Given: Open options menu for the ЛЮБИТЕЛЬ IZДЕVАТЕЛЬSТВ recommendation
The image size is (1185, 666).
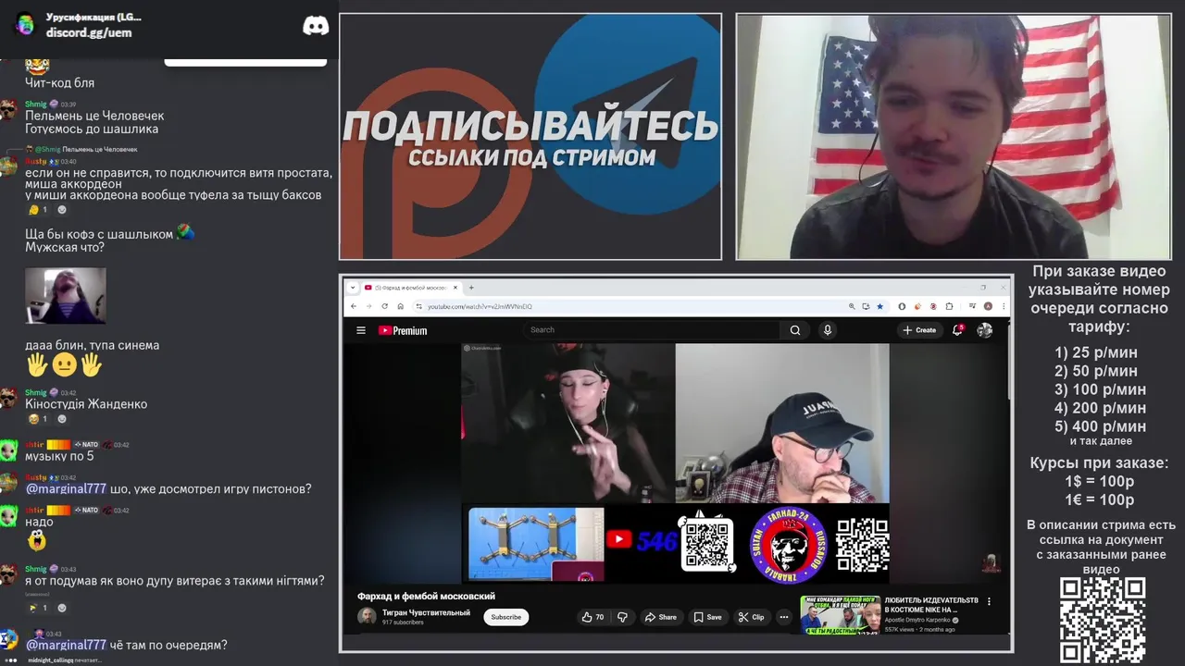Looking at the screenshot, I should coord(989,601).
